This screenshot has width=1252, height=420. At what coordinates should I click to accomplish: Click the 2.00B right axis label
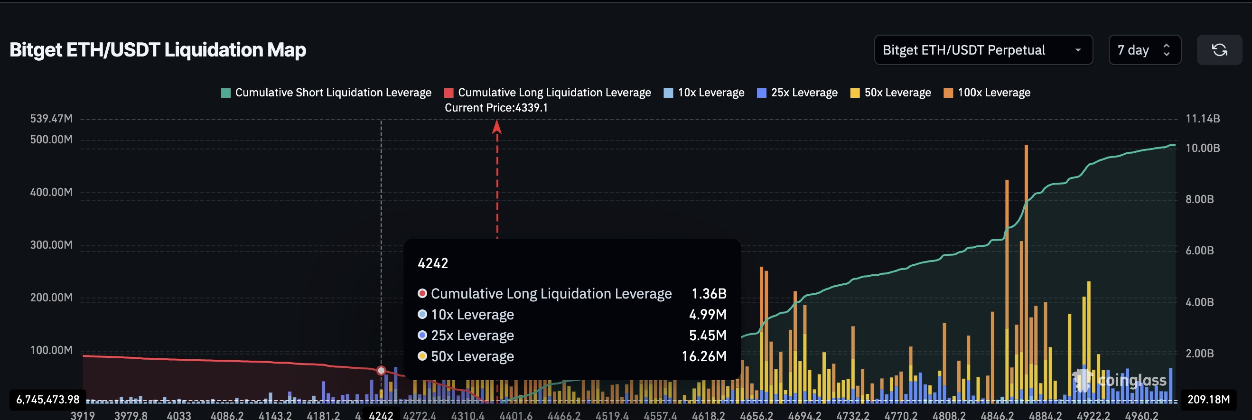tap(1199, 354)
